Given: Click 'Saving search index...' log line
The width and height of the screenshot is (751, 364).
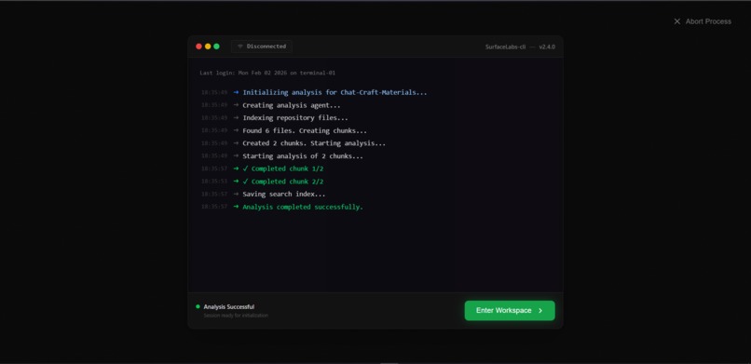Looking at the screenshot, I should (x=283, y=195).
